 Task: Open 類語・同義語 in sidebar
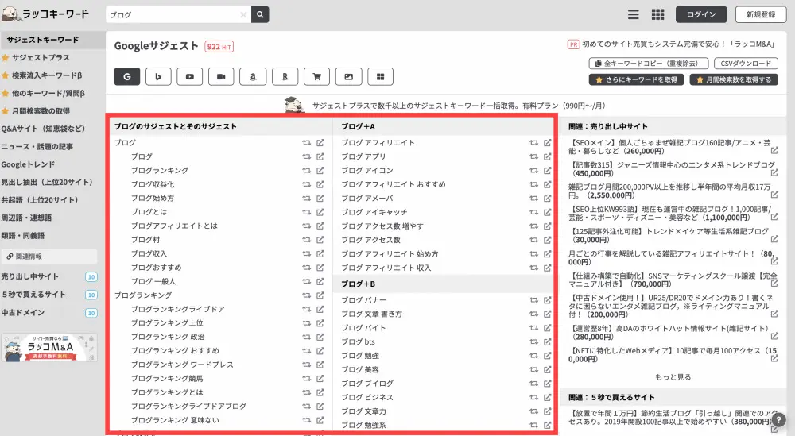23,235
